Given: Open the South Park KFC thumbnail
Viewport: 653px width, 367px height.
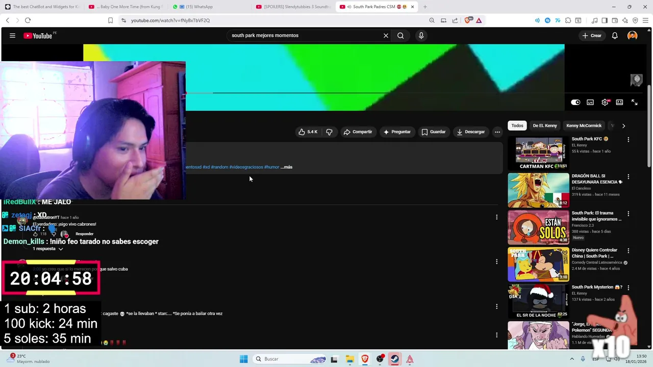Looking at the screenshot, I should pyautogui.click(x=538, y=153).
